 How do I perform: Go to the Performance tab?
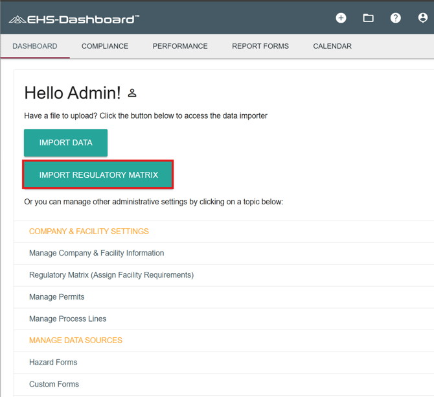180,46
